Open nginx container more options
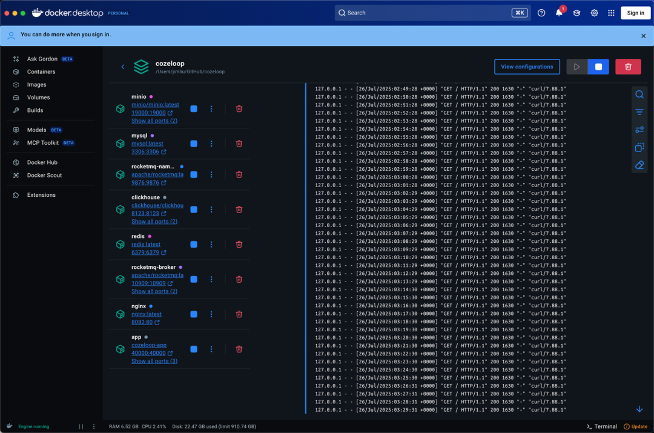This screenshot has width=654, height=433. (211, 314)
